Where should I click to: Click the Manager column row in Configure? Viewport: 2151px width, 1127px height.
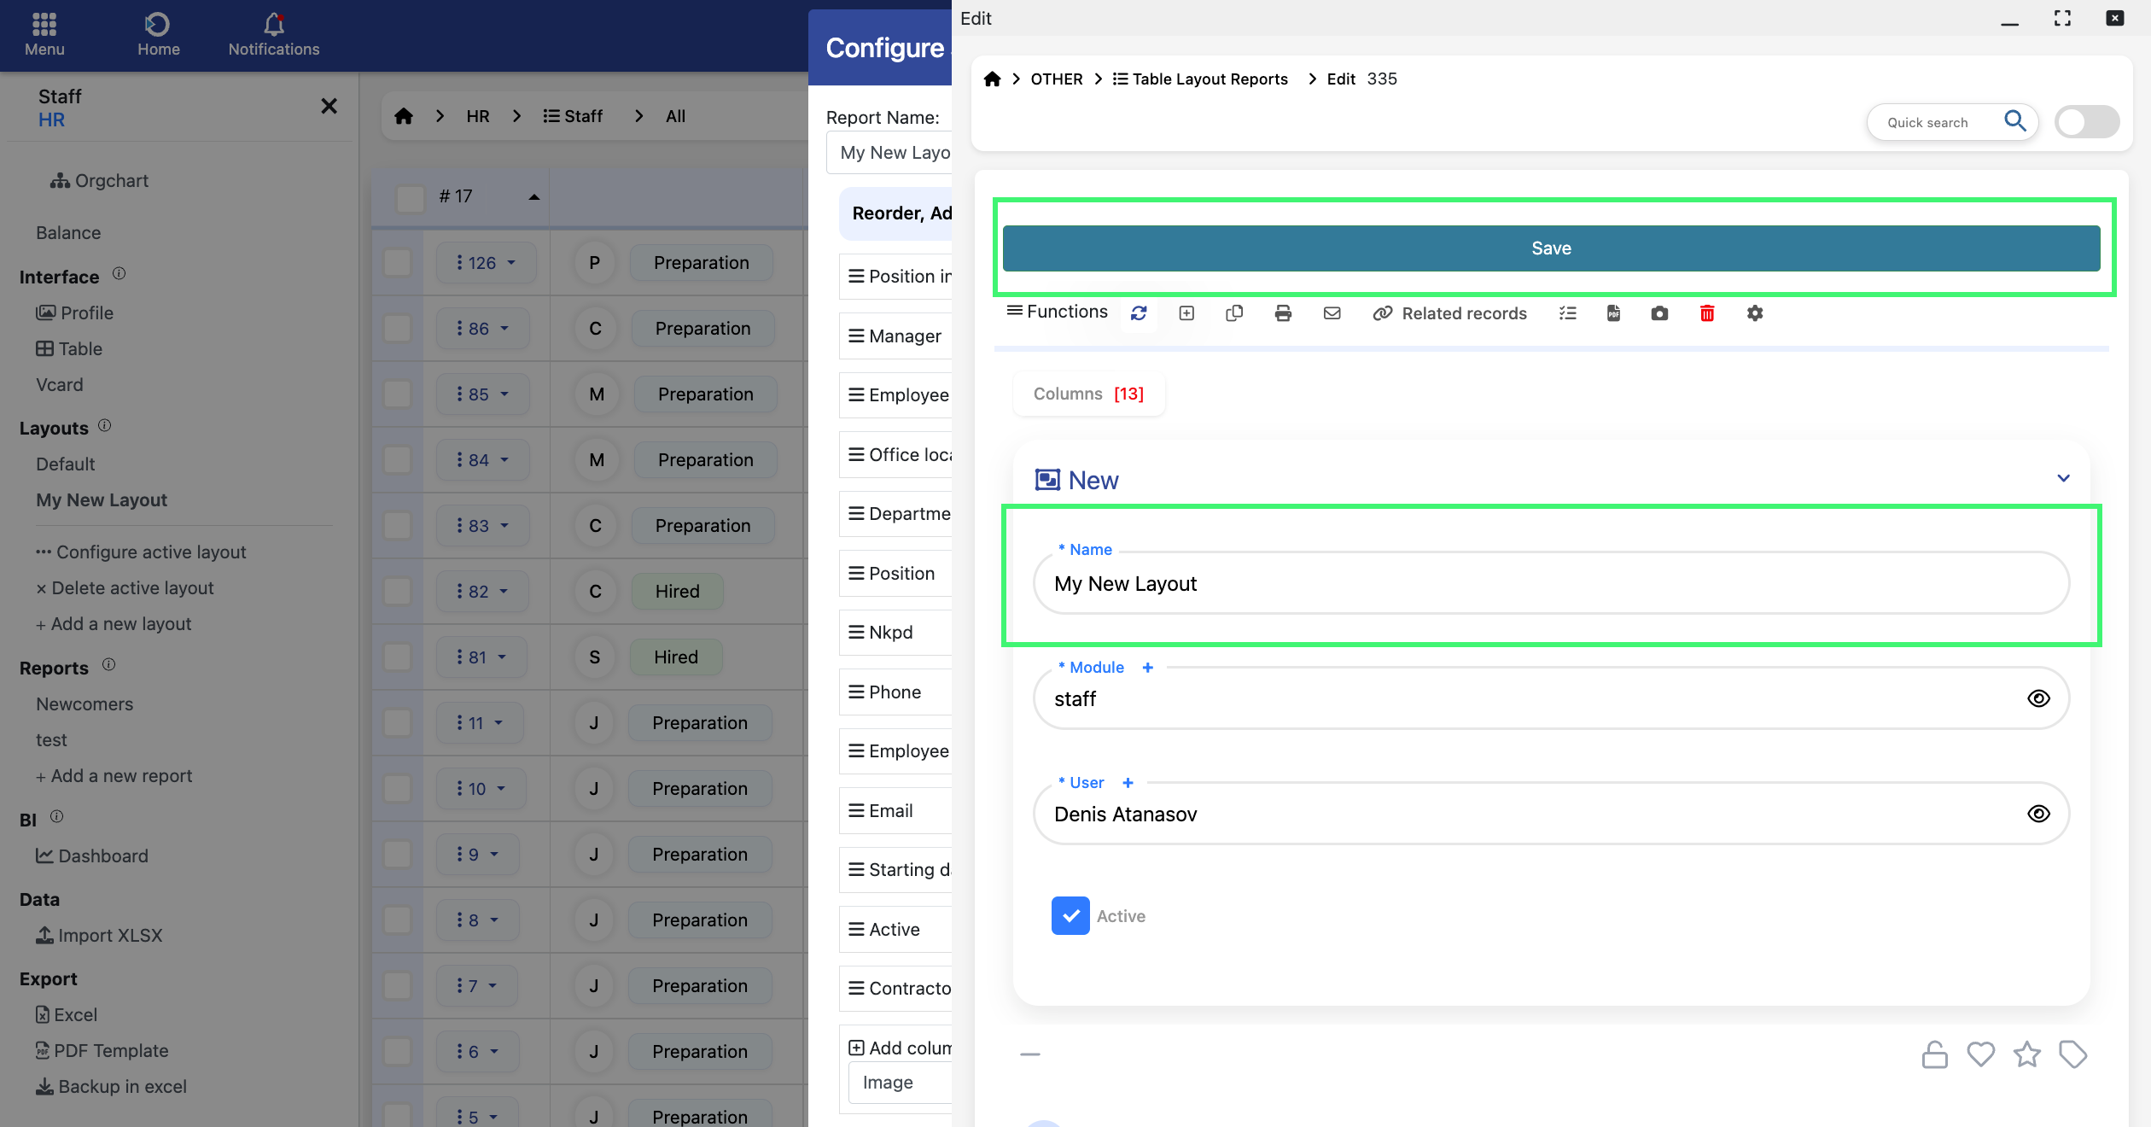click(x=895, y=336)
